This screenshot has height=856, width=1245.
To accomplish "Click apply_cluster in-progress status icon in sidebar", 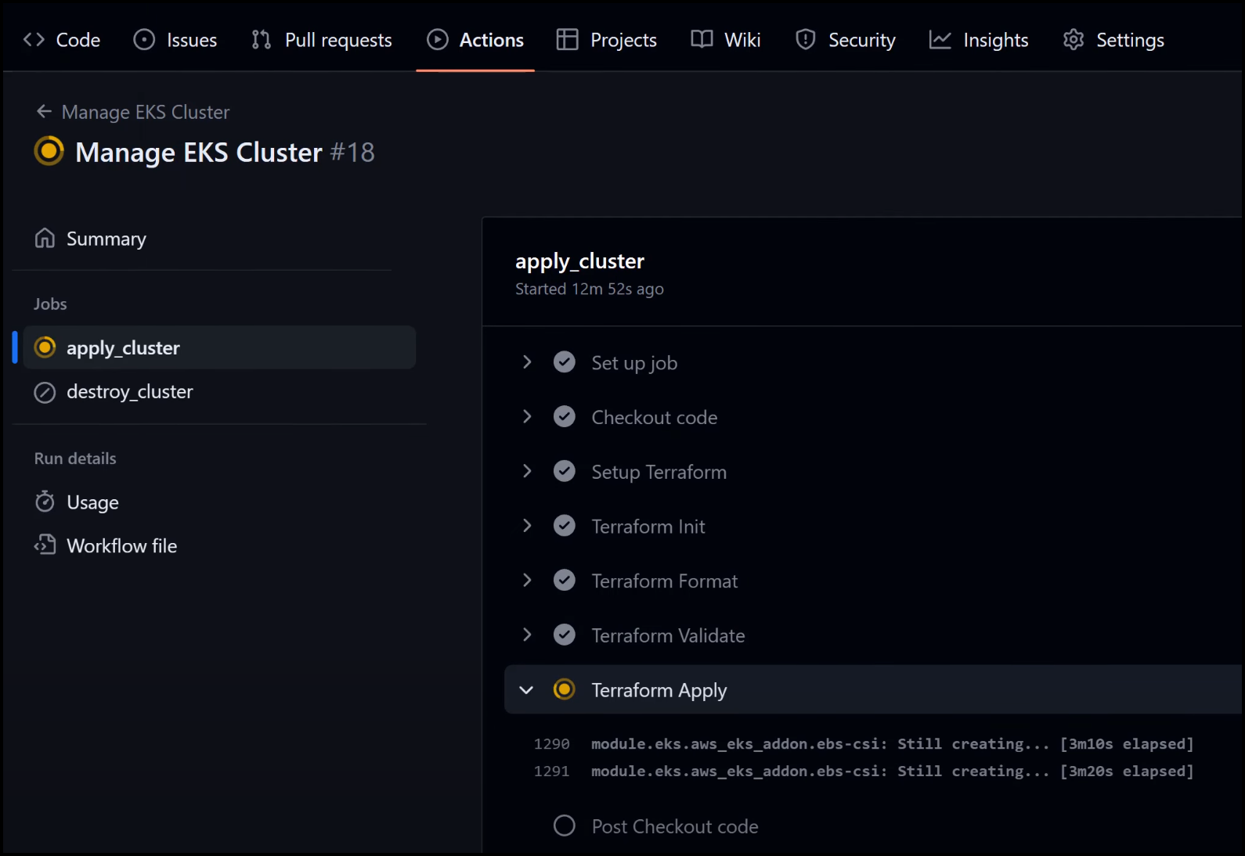I will [45, 347].
